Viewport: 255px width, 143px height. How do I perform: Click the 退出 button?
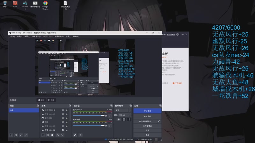(147, 135)
